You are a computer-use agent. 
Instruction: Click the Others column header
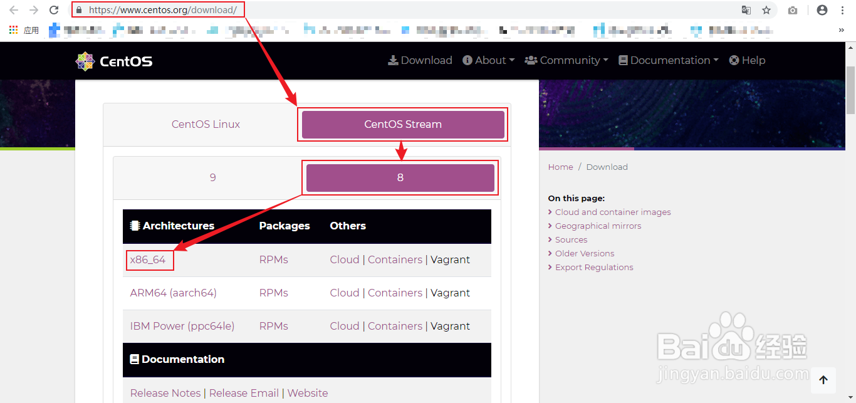[348, 226]
